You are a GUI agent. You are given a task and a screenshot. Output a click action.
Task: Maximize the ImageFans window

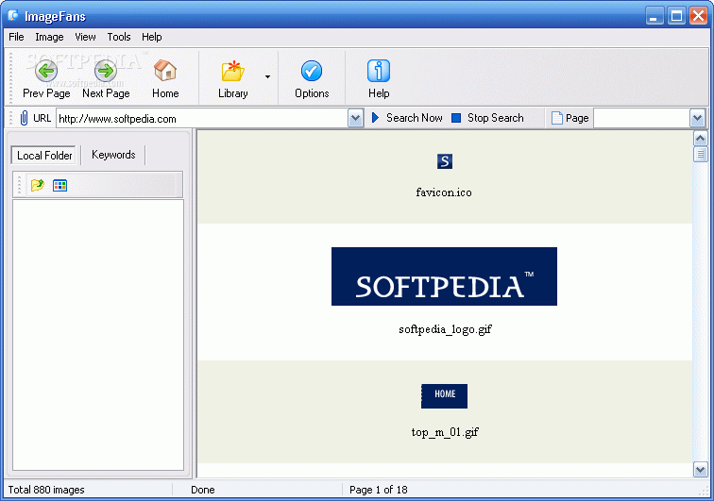point(676,16)
